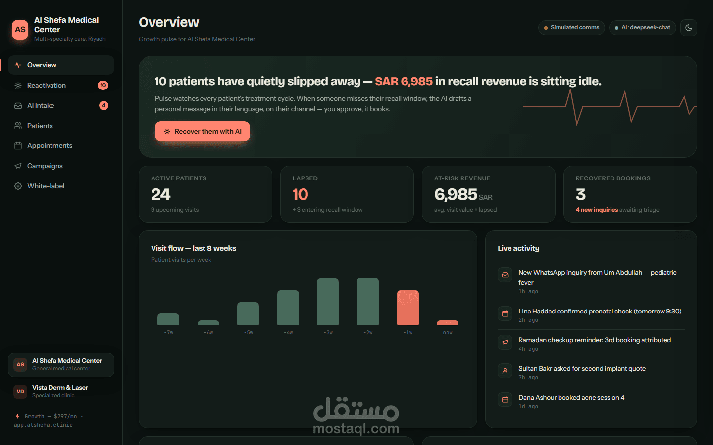This screenshot has width=713, height=445.
Task: Click the VD avatar for Vista Derm
Action: (x=20, y=392)
